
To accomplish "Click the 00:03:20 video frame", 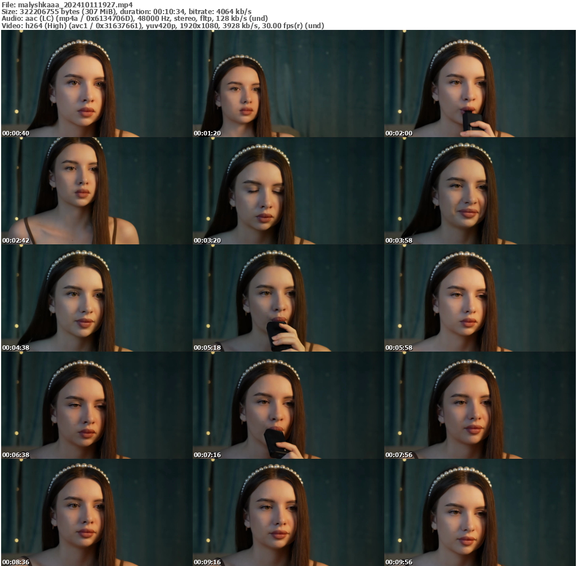I will click(288, 191).
